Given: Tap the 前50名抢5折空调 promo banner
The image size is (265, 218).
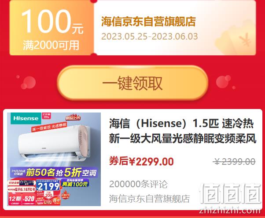Looking at the screenshot, I should 54,172.
